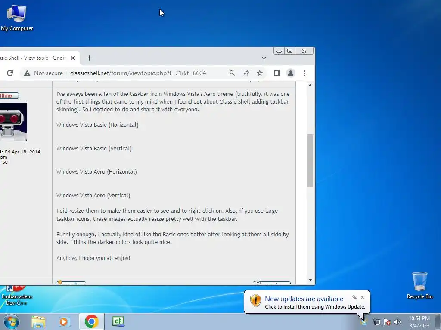Expand the tab search chevron
Viewport: 441px width, 330px height.
(x=264, y=58)
